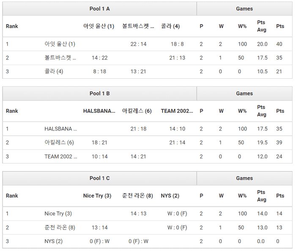Click TEAM 2002 in the Pool 1 B rank 3 row

point(60,156)
